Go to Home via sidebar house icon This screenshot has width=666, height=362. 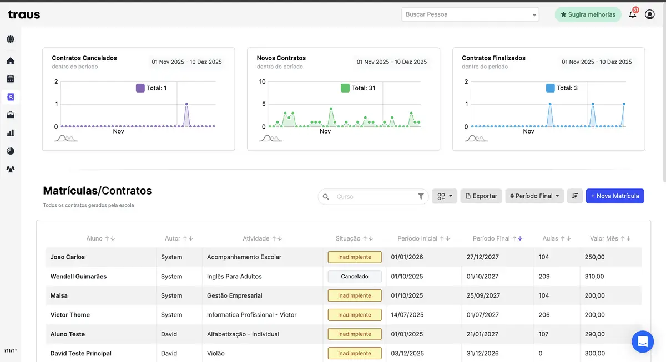tap(11, 61)
